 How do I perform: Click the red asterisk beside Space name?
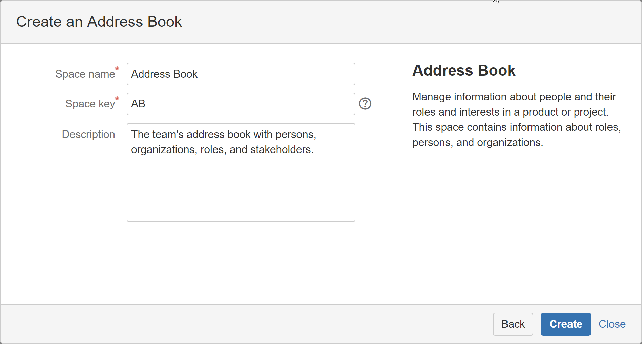pos(117,69)
